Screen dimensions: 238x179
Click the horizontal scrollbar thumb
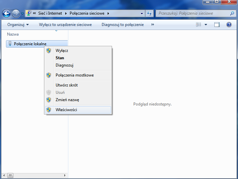[10, 176]
